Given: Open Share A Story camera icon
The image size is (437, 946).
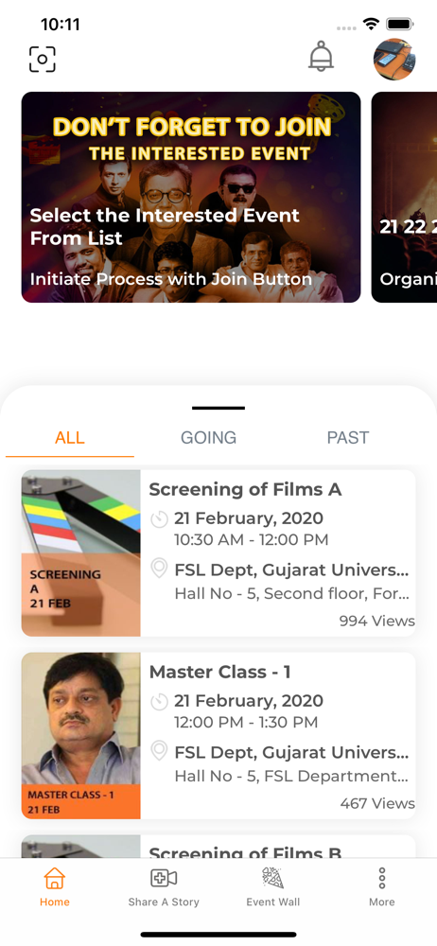Looking at the screenshot, I should (164, 878).
